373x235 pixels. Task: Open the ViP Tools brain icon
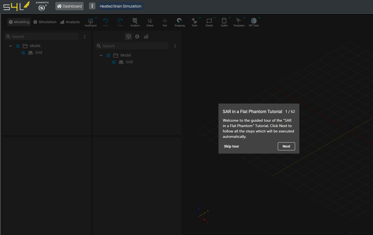pyautogui.click(x=254, y=22)
